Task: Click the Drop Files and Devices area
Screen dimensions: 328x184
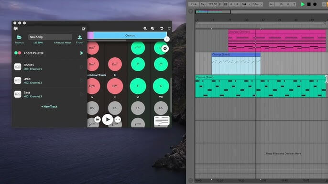Action: pyautogui.click(x=284, y=153)
